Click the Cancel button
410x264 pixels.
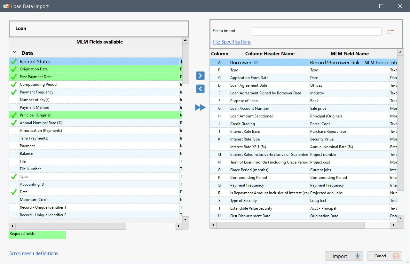[x=385, y=256]
